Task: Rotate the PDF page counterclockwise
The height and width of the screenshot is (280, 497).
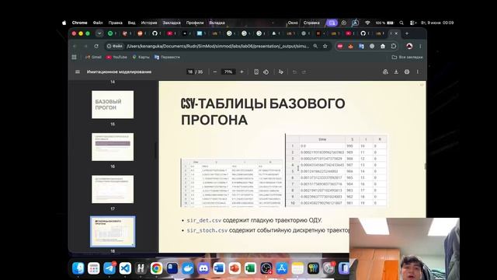Action: coord(266,72)
